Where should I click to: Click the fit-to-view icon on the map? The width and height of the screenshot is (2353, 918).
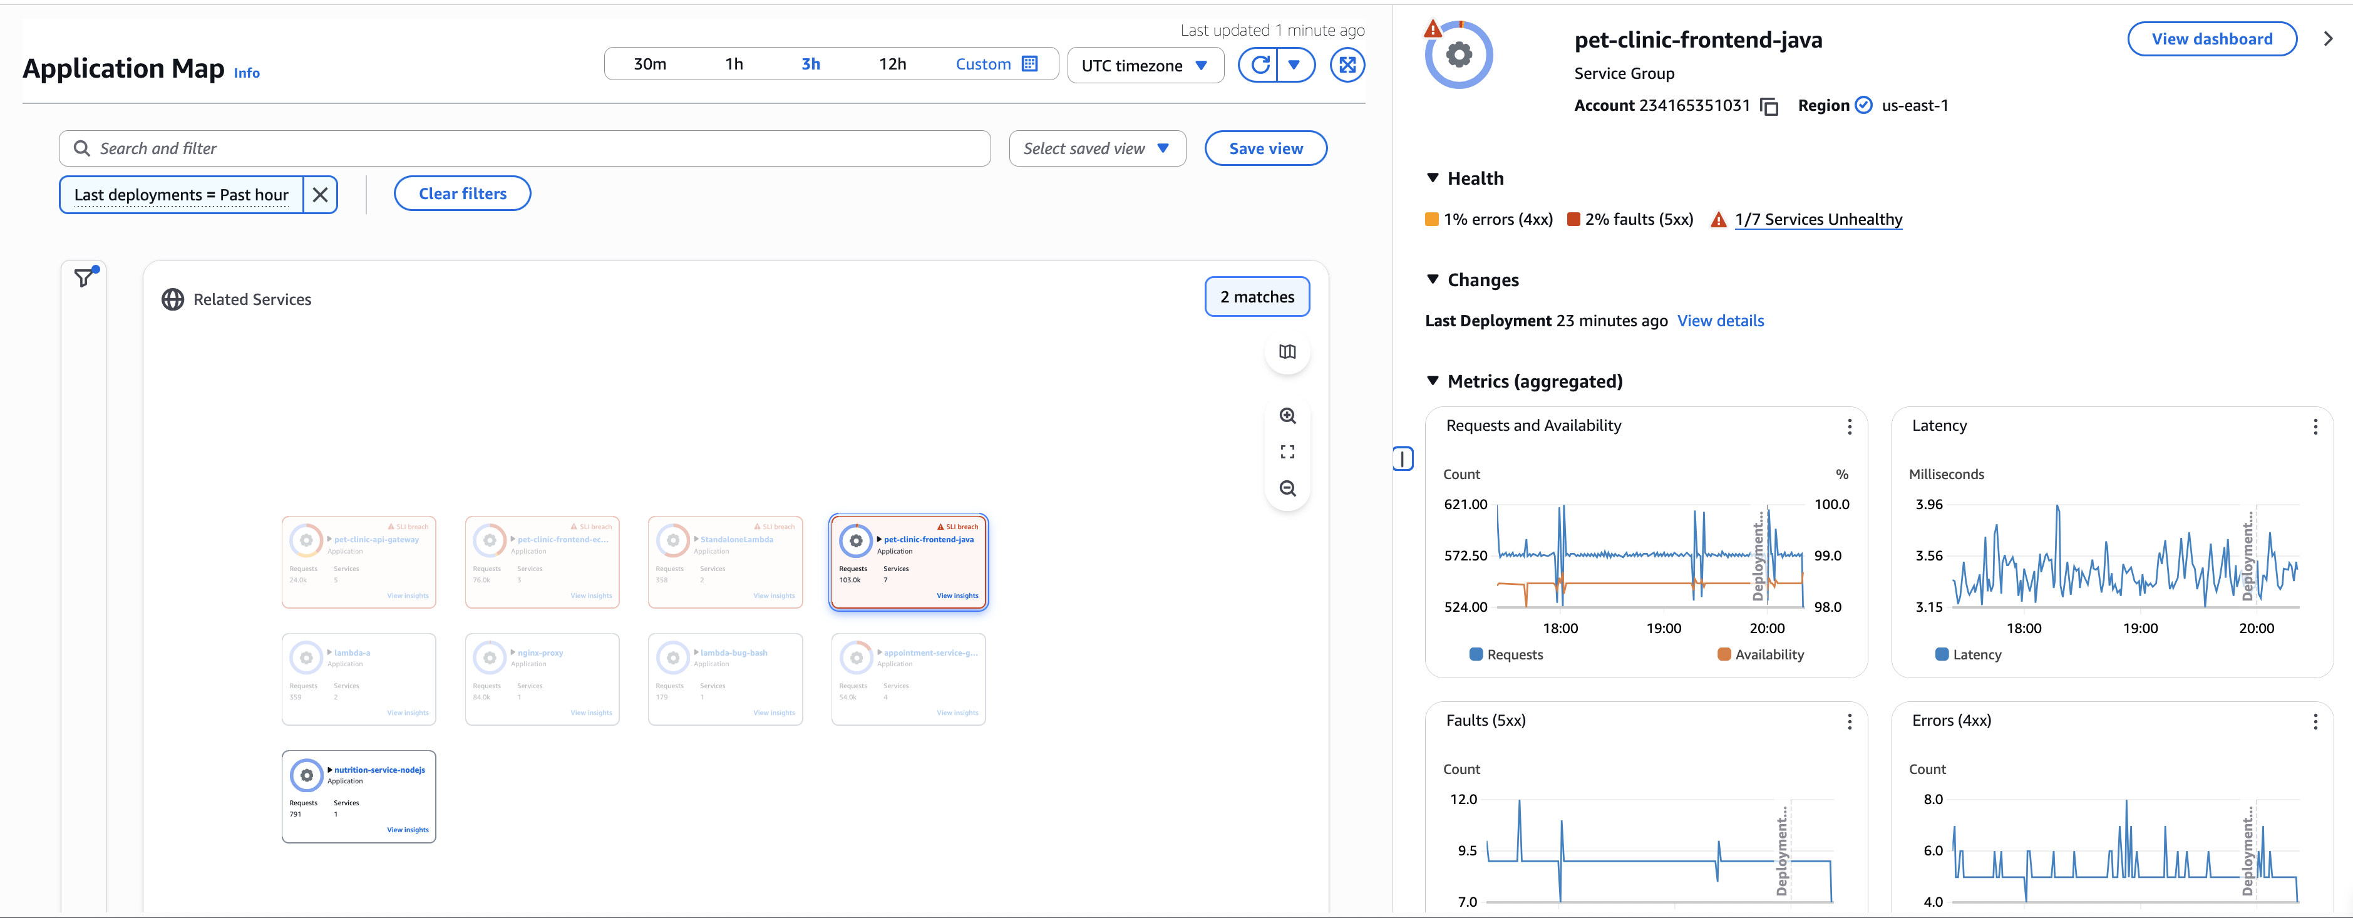[x=1287, y=451]
